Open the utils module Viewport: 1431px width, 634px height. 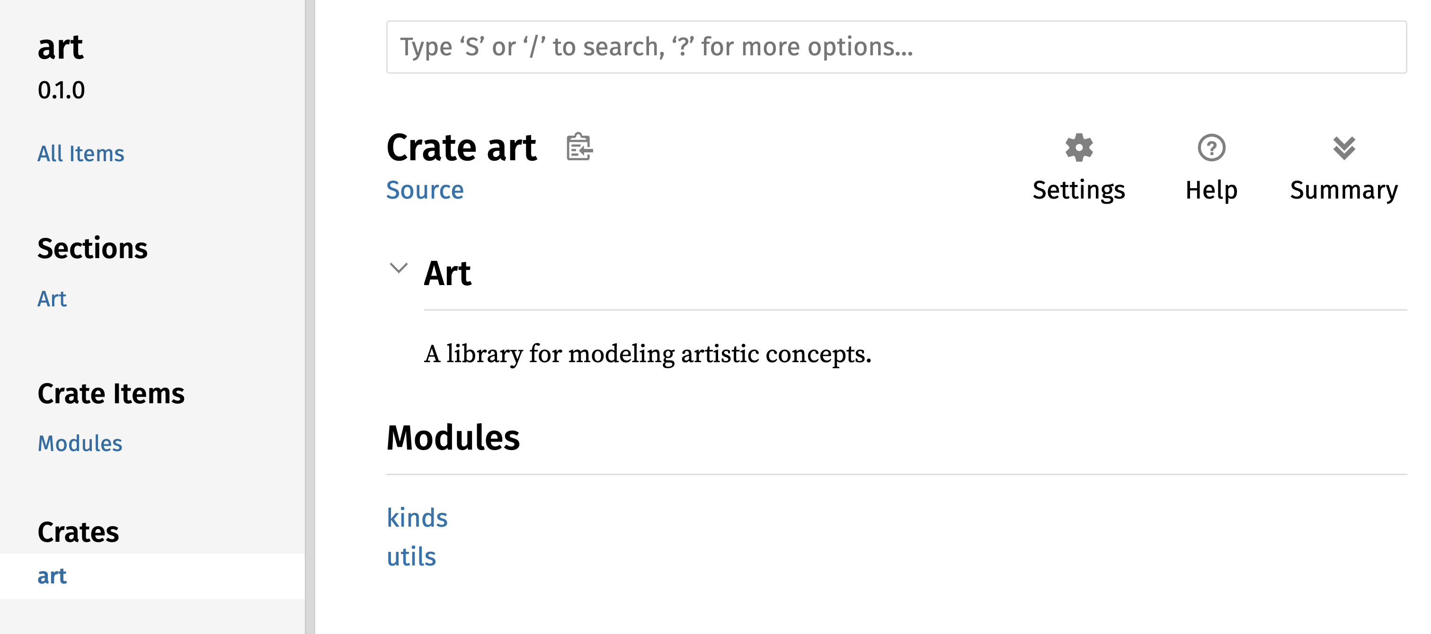412,556
